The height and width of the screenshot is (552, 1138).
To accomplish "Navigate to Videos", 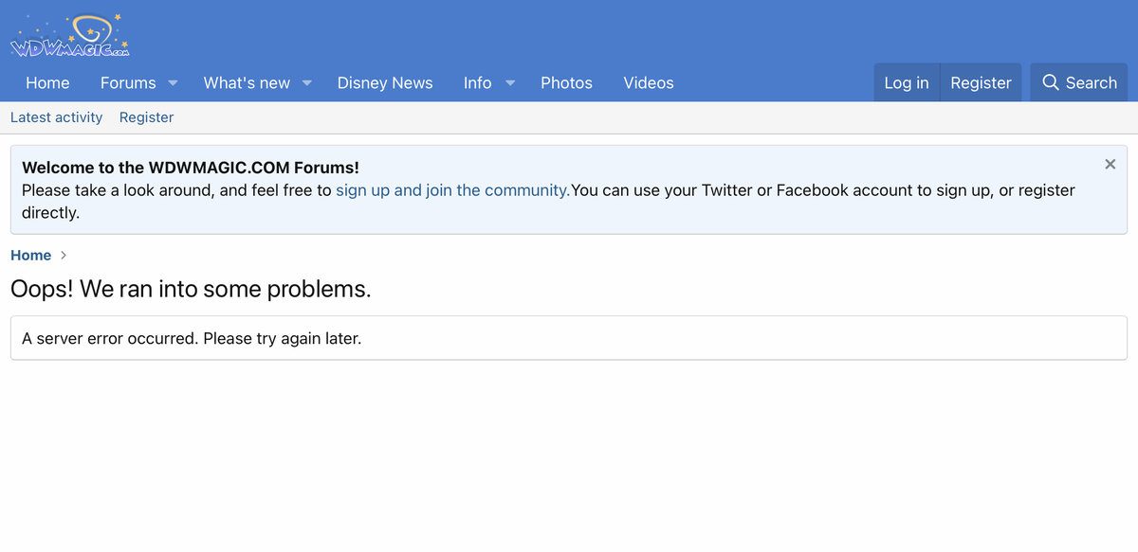I will click(x=649, y=83).
